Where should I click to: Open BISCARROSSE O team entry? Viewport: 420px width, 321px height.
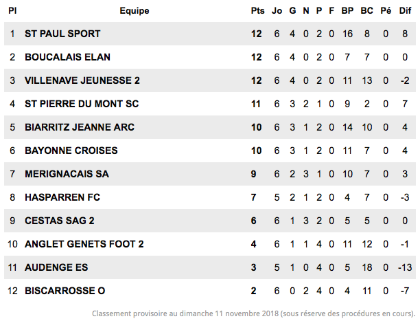coord(65,291)
